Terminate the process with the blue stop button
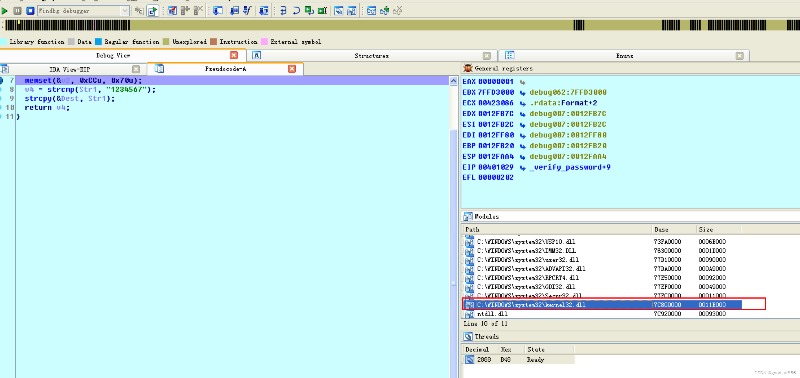This screenshot has width=800, height=378. point(30,11)
